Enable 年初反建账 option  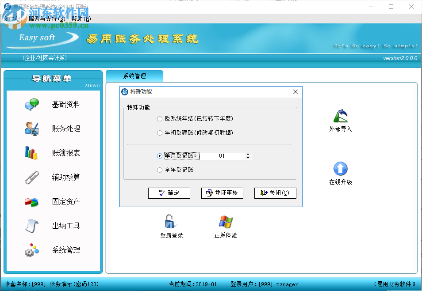pyautogui.click(x=159, y=132)
